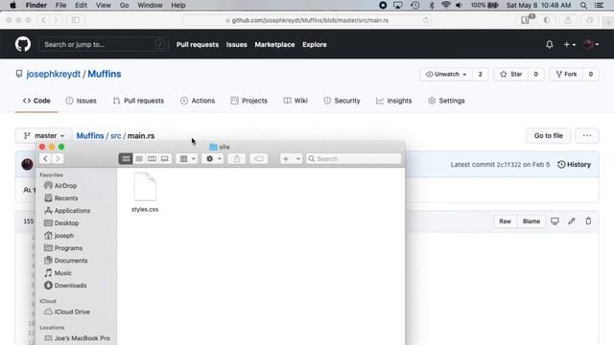Focus the Finder Search field
This screenshot has width=614, height=345.
click(354, 158)
